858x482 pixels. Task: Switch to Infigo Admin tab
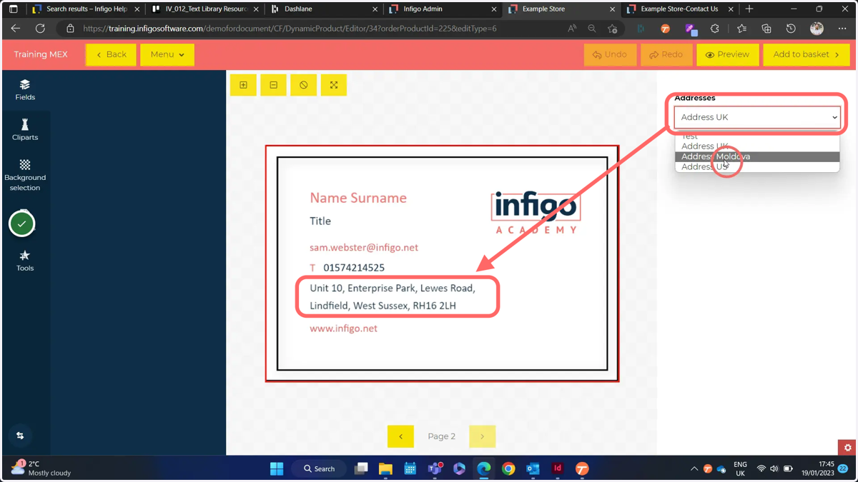[x=442, y=9]
